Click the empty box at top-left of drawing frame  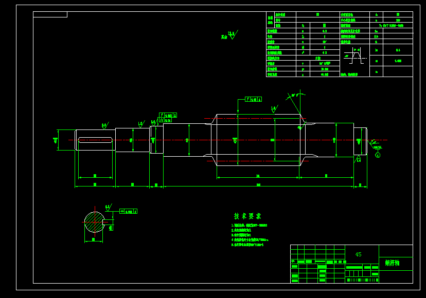[x=50, y=14]
